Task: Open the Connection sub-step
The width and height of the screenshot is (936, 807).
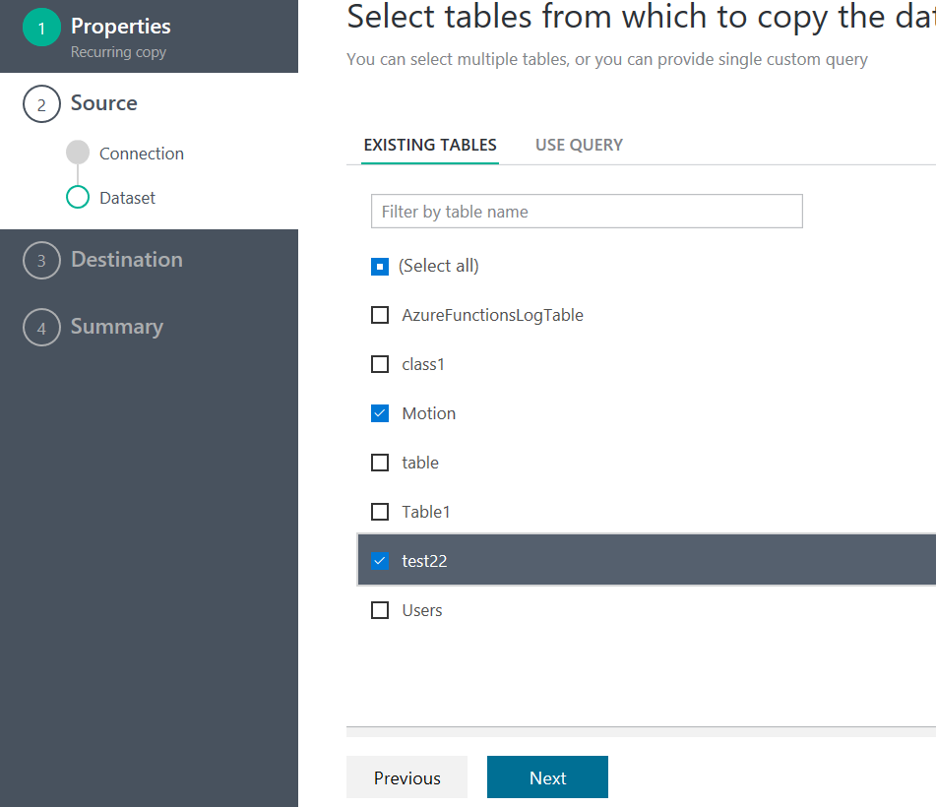Action: [142, 154]
